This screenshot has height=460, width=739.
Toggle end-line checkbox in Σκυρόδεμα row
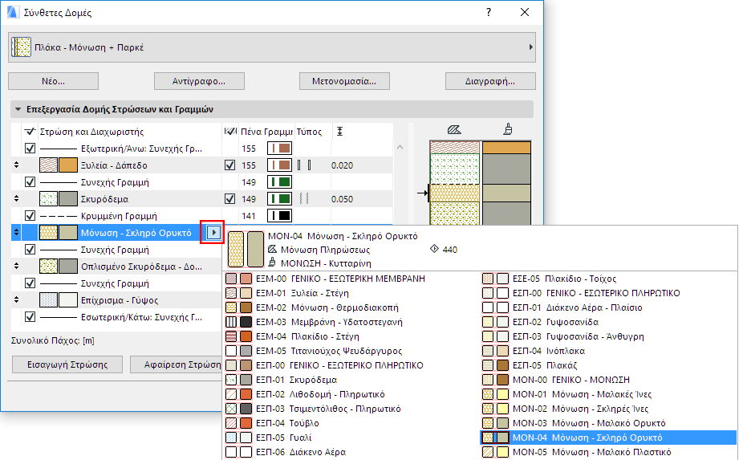tap(229, 199)
